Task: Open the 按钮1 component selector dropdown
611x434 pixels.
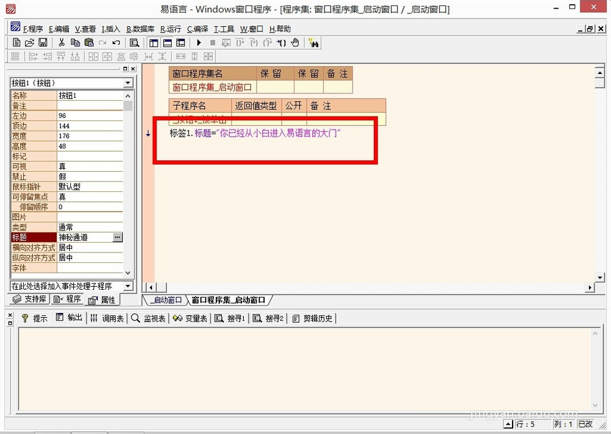Action: [128, 83]
